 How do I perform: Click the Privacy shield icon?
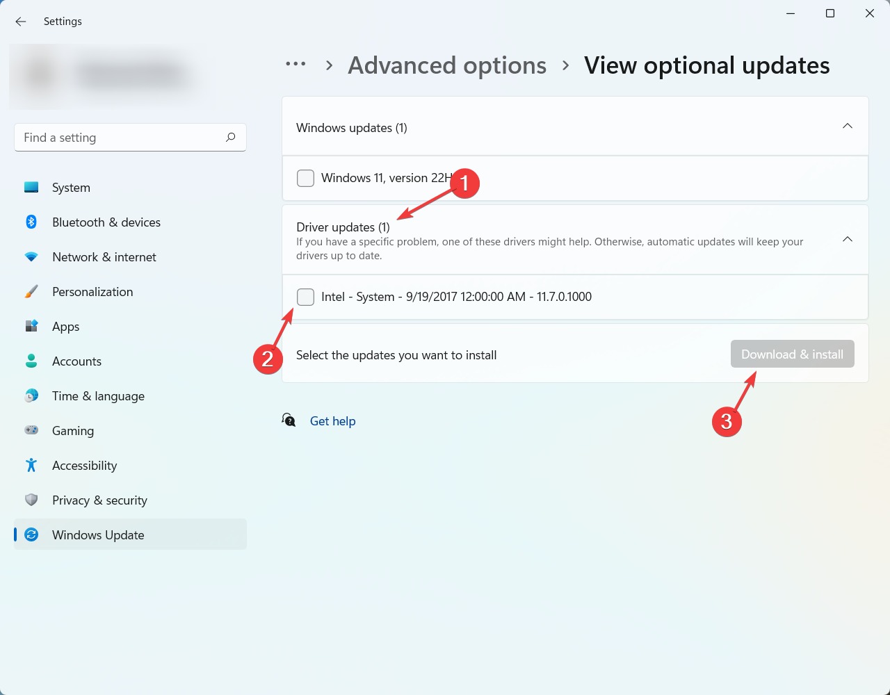31,500
